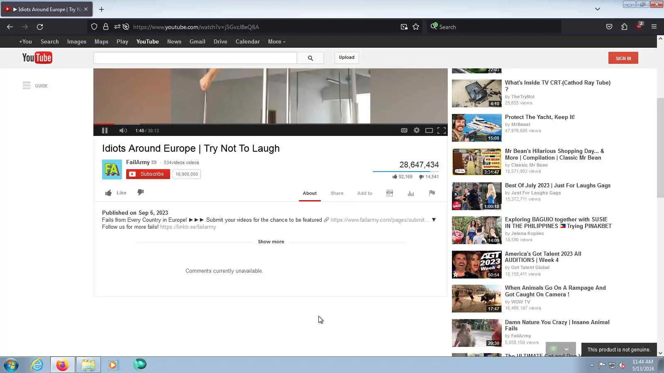The height and width of the screenshot is (373, 664).
Task: Select the About tab
Action: point(310,193)
